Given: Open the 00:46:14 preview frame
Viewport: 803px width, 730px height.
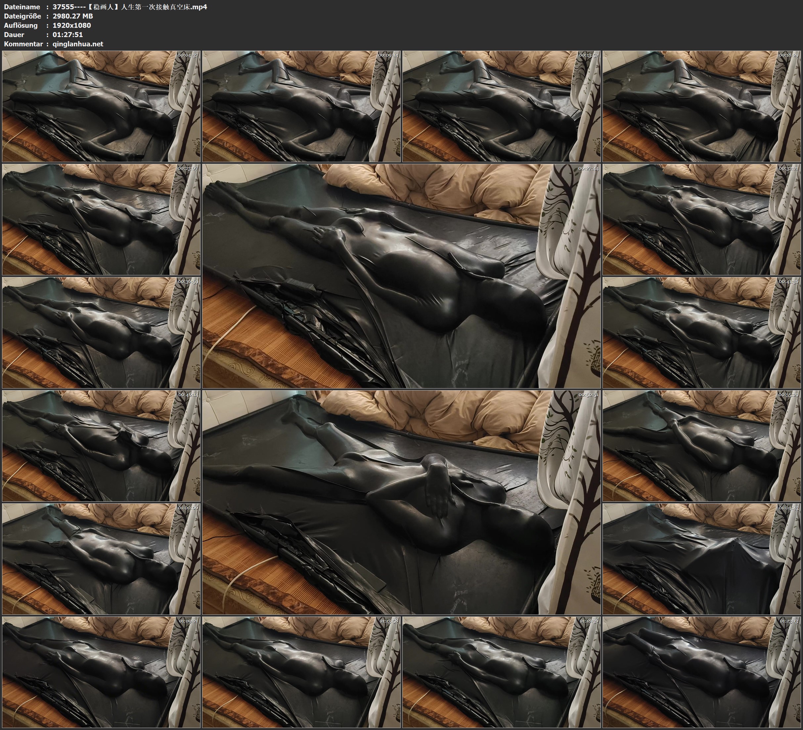Looking at the screenshot, I should (101, 445).
